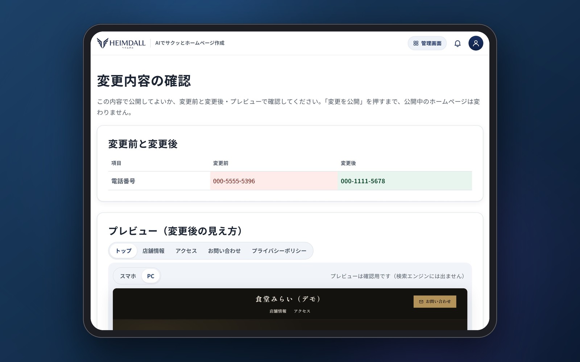
Task: Click the old number 000-5555-5396
Action: click(x=234, y=181)
